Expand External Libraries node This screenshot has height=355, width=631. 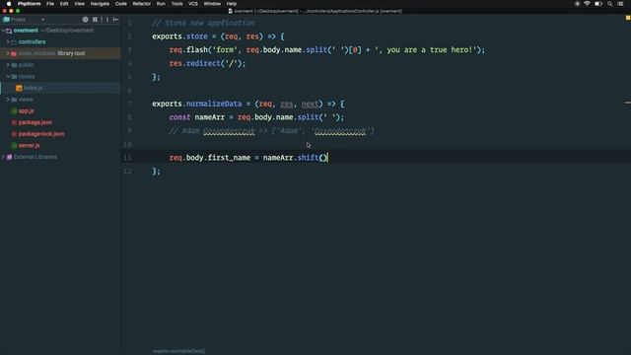(3, 157)
